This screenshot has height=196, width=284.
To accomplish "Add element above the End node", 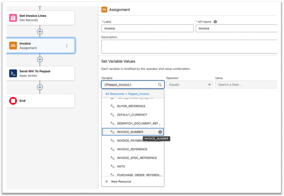I will 40,87.
